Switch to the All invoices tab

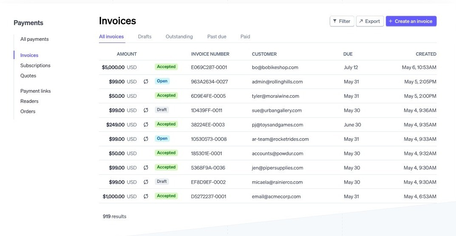(x=111, y=37)
